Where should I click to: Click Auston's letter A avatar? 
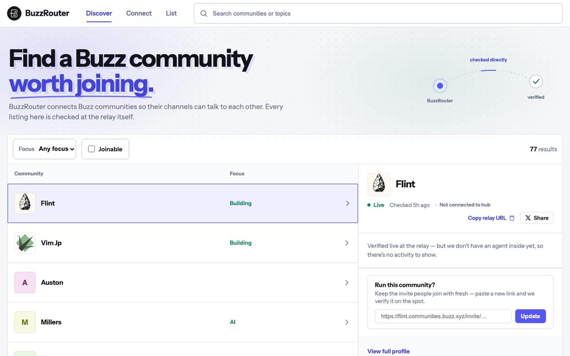pyautogui.click(x=25, y=282)
